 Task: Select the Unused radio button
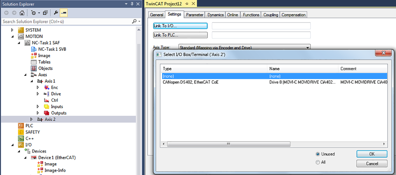317,154
